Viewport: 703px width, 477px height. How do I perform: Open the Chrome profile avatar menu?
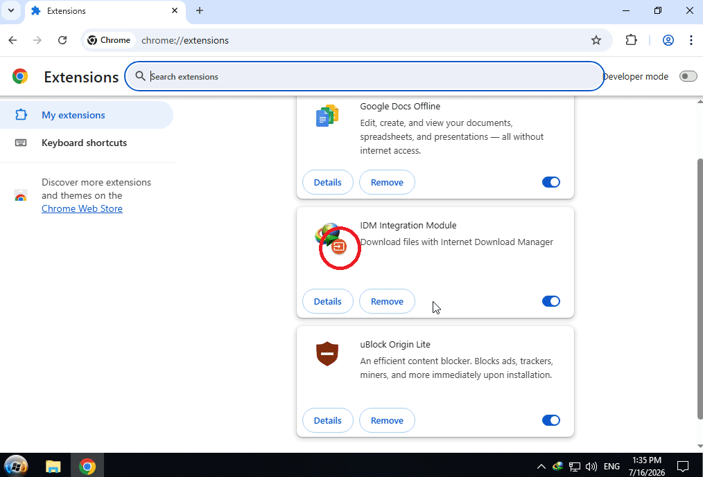click(668, 40)
